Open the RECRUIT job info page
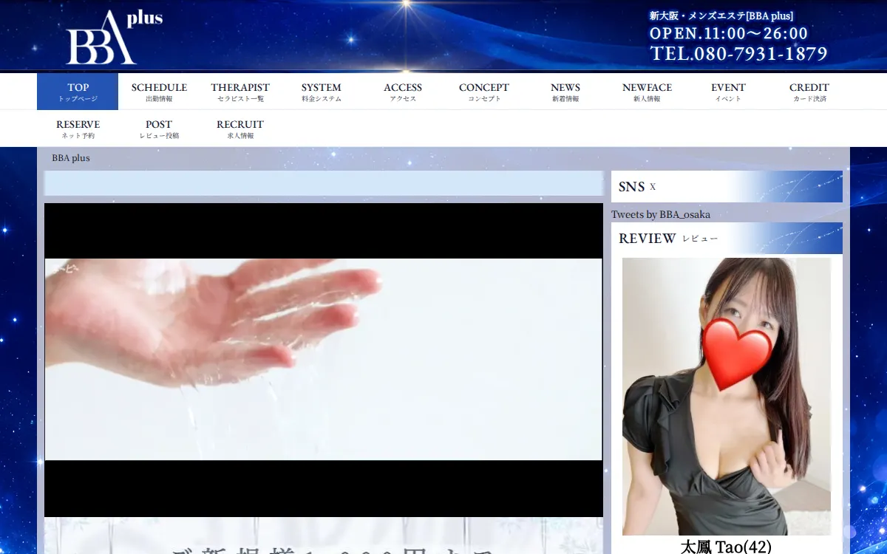The height and width of the screenshot is (554, 887). pos(240,129)
